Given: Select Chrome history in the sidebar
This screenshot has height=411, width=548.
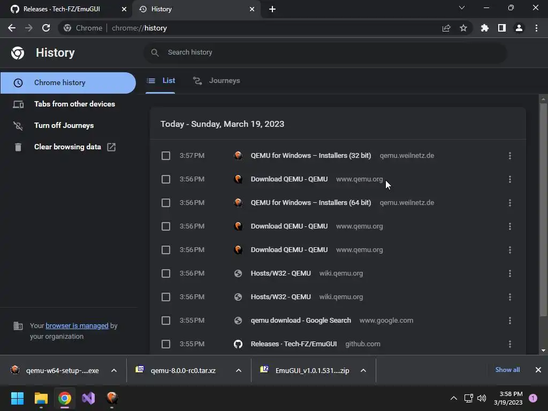Looking at the screenshot, I should coord(68,83).
